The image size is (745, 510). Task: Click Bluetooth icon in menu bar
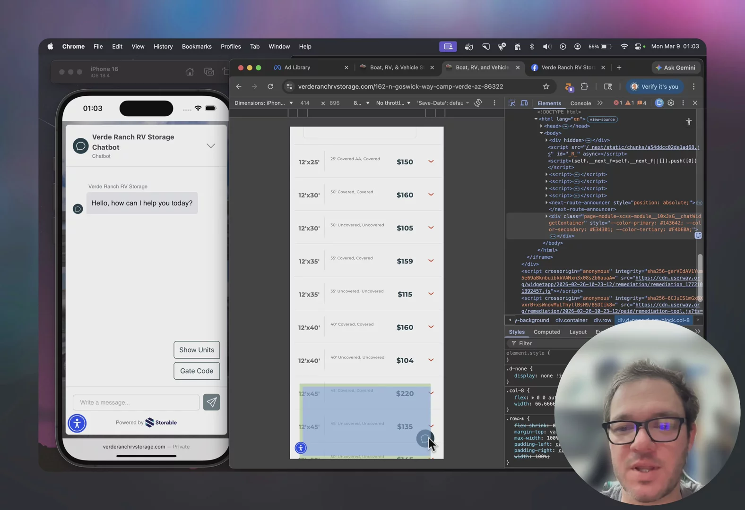(532, 46)
